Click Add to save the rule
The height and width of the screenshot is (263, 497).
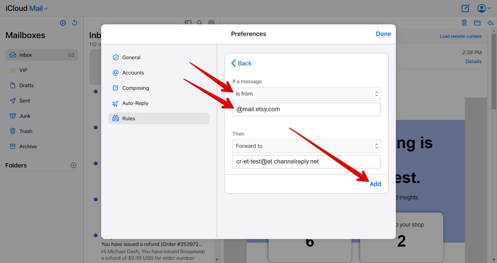tap(375, 184)
